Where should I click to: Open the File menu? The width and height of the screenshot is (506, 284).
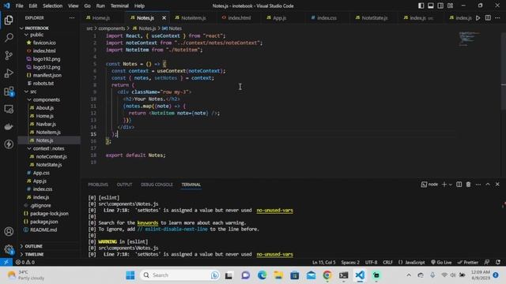[x=19, y=6]
